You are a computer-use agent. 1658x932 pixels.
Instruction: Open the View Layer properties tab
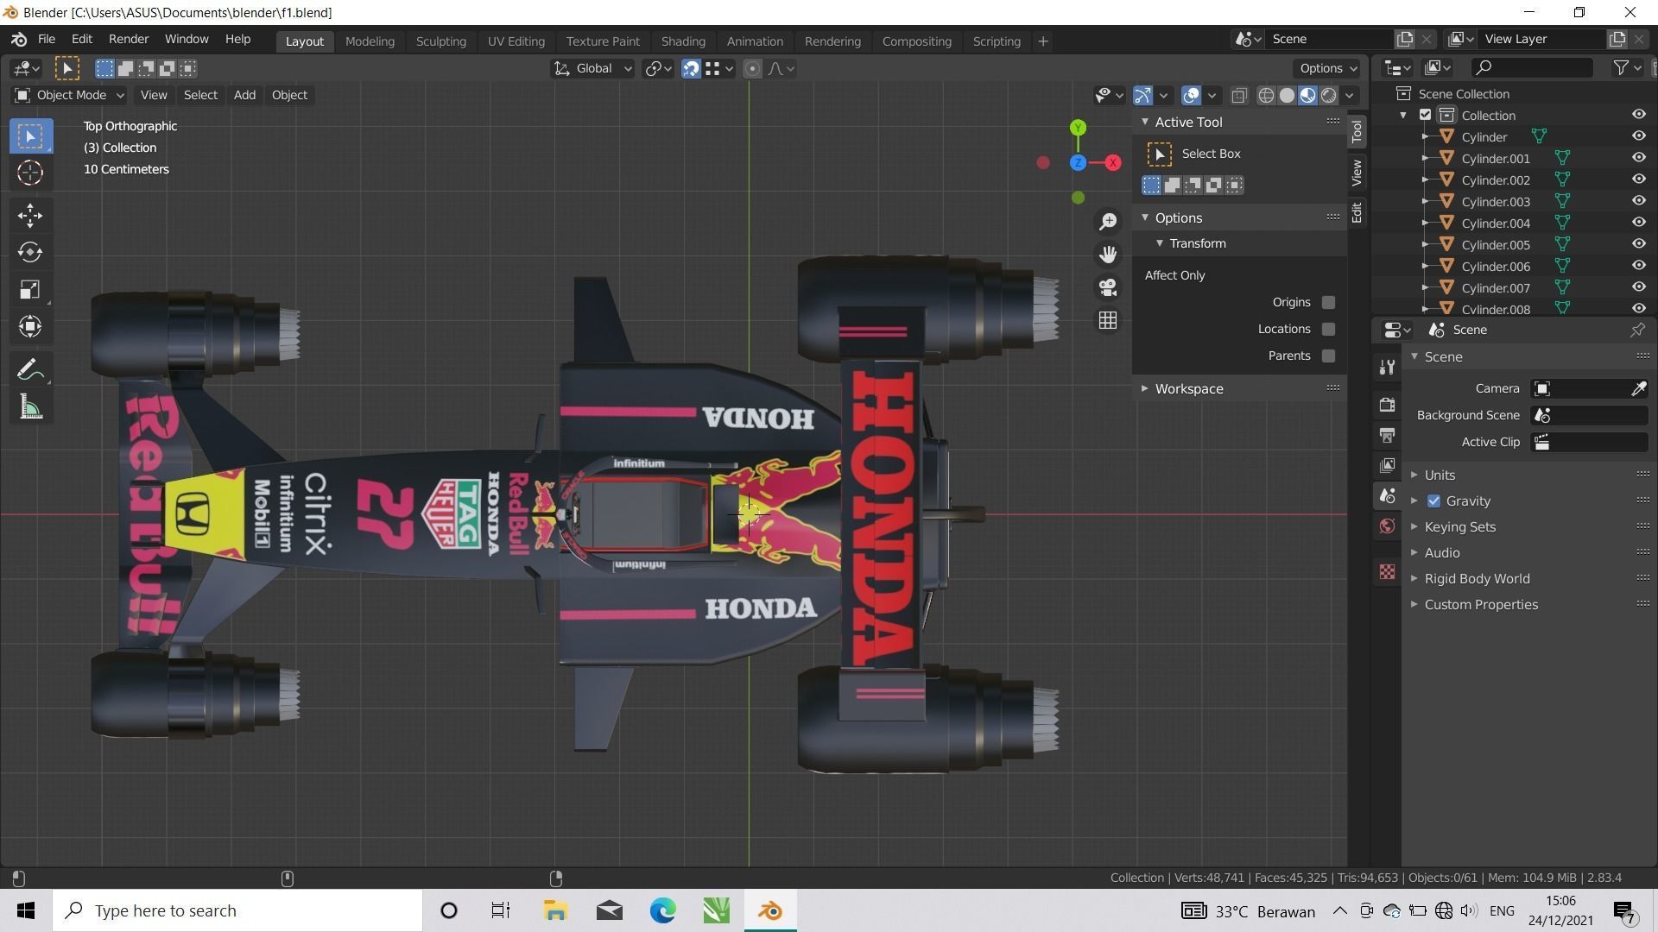tap(1387, 465)
